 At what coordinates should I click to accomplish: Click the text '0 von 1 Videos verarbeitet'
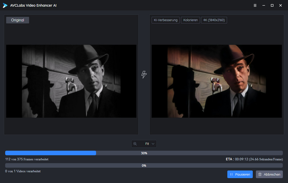click(x=23, y=171)
